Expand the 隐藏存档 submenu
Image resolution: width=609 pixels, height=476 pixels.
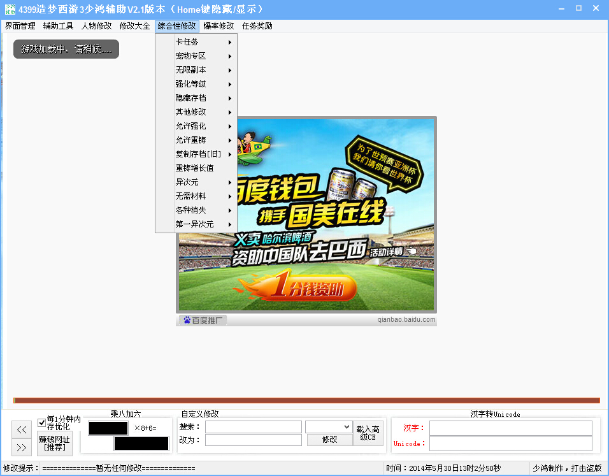coord(196,98)
